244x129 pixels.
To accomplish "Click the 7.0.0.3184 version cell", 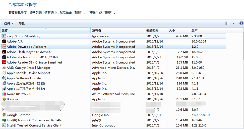I will (x=199, y=94).
